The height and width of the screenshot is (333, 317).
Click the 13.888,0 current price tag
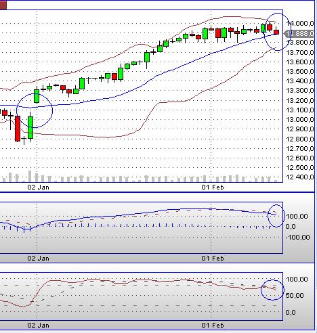(299, 34)
